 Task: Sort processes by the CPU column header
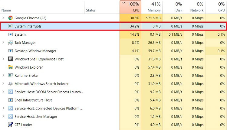[130, 7]
